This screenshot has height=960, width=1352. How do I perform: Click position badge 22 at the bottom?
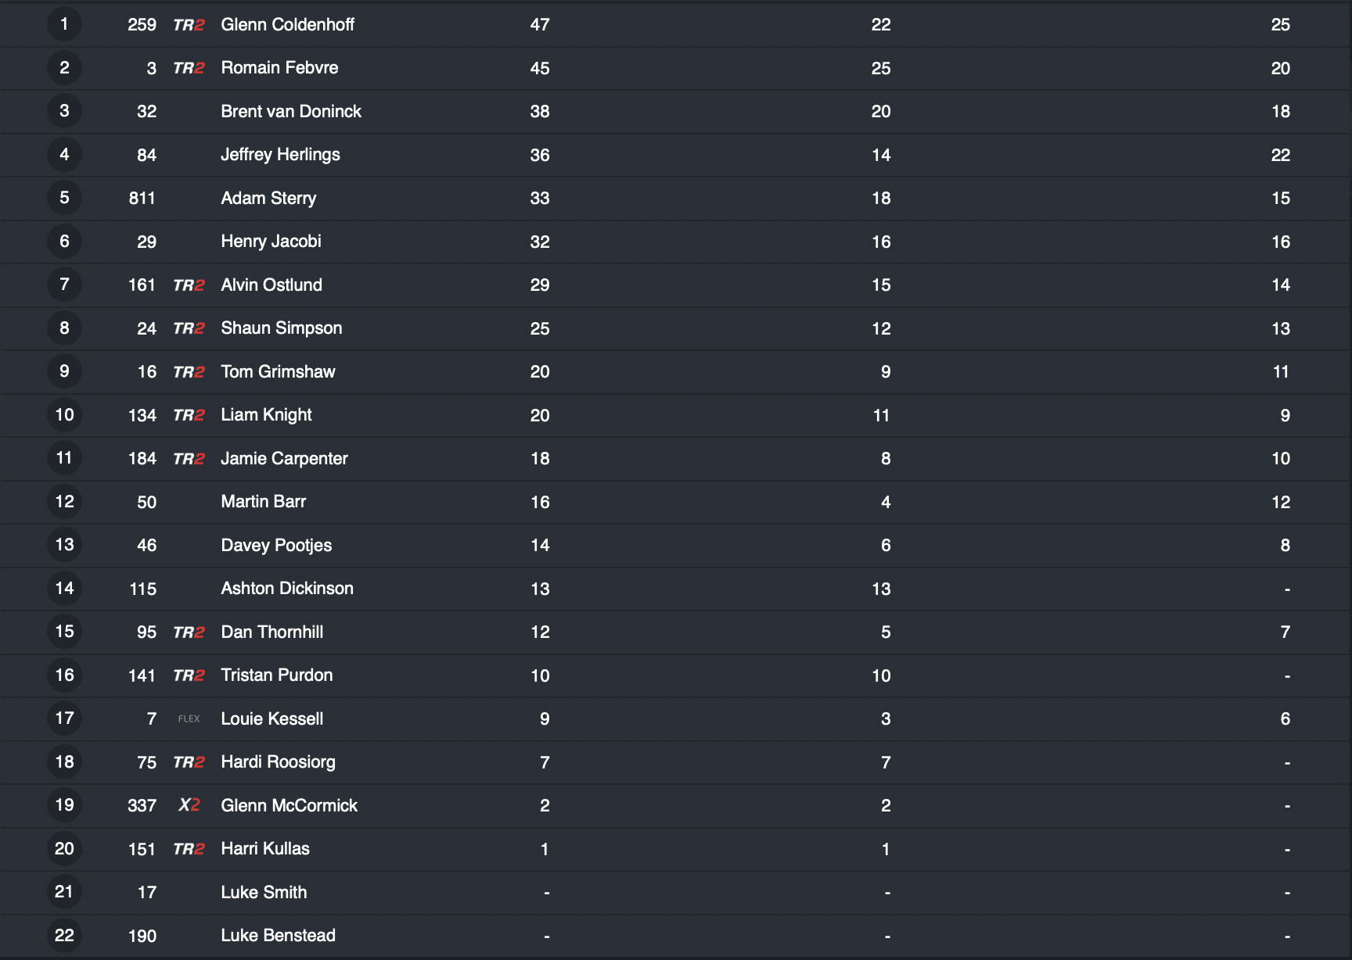click(64, 935)
